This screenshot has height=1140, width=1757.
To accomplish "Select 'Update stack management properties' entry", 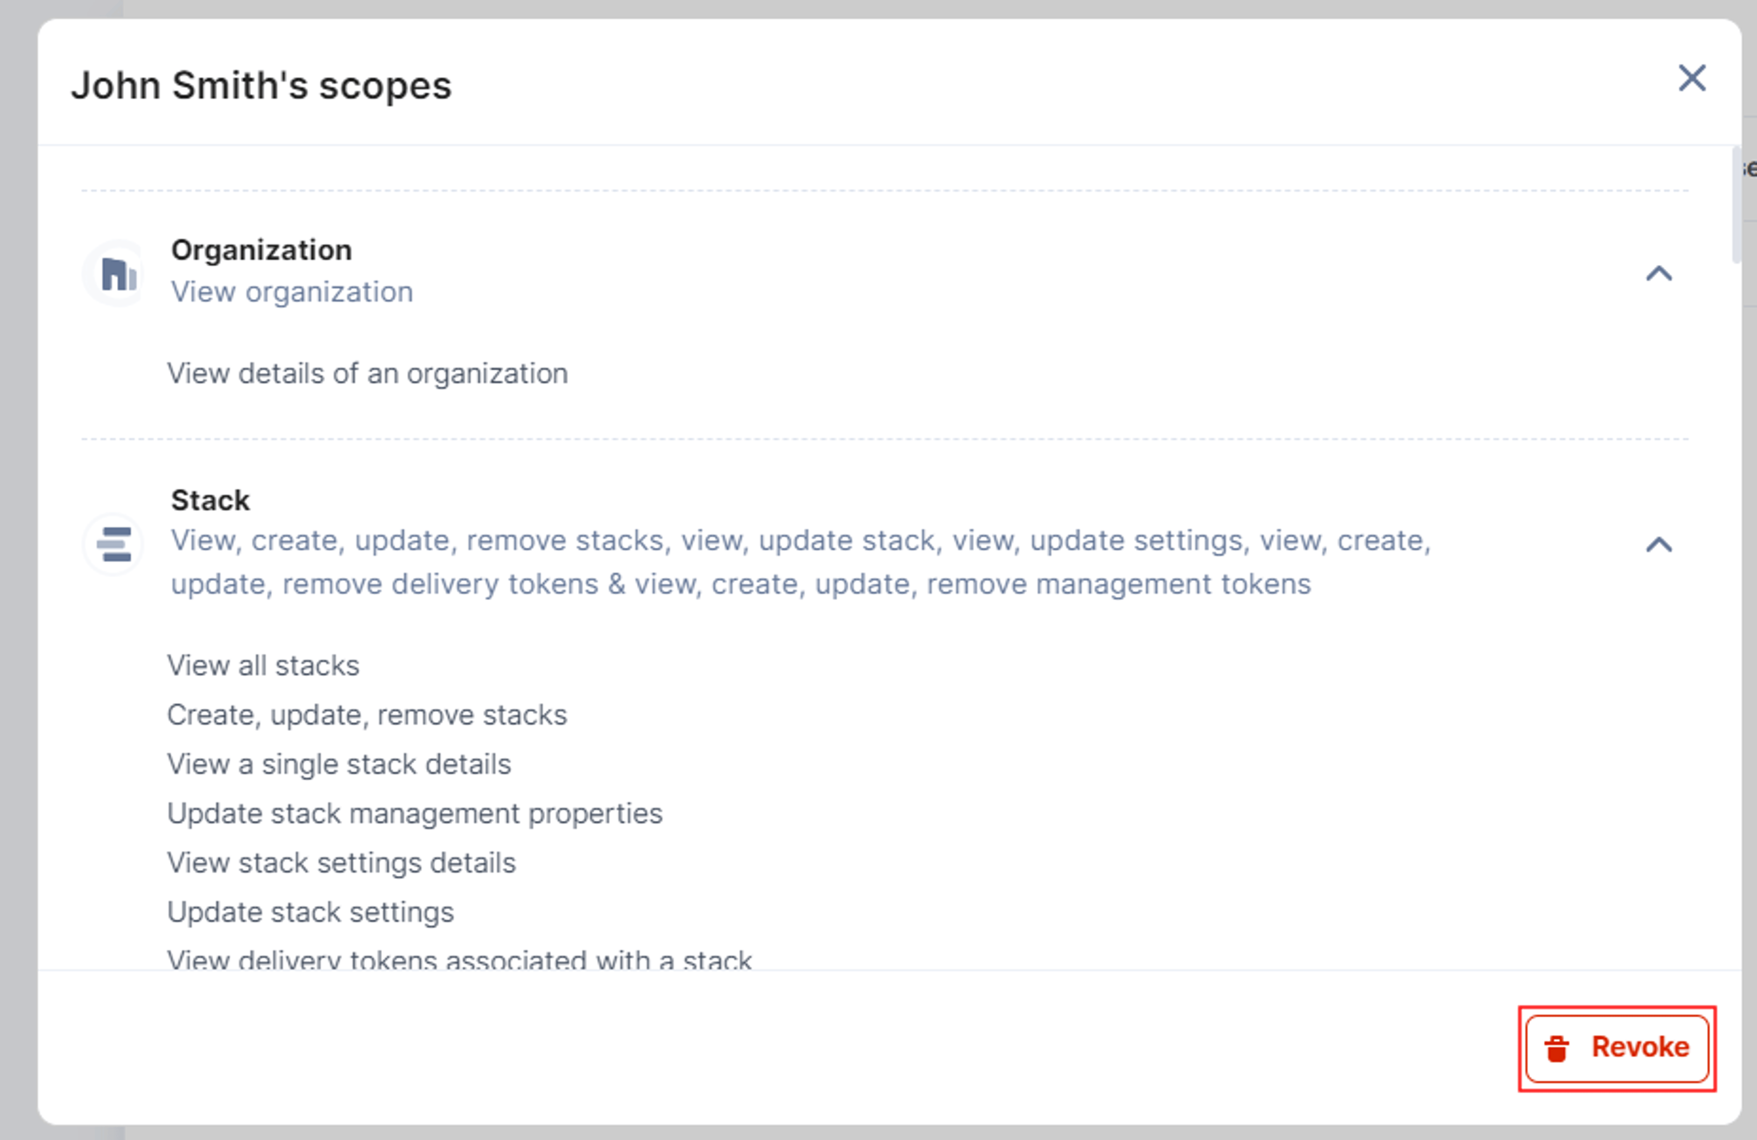I will point(415,814).
